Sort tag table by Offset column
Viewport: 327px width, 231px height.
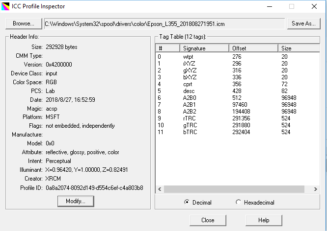(253, 48)
